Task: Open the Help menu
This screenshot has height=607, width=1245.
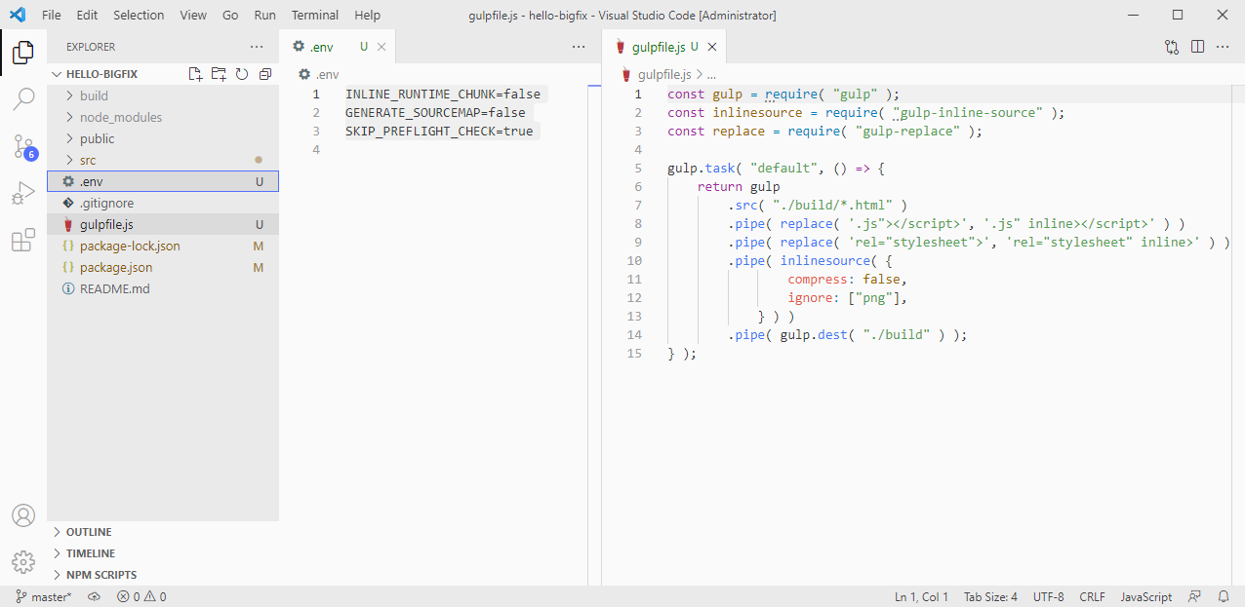Action: (x=368, y=15)
